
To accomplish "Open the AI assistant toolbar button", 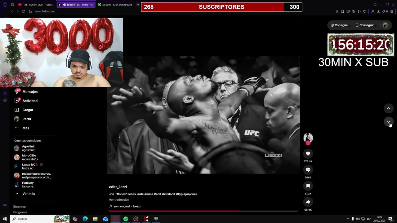I will (x=385, y=11).
